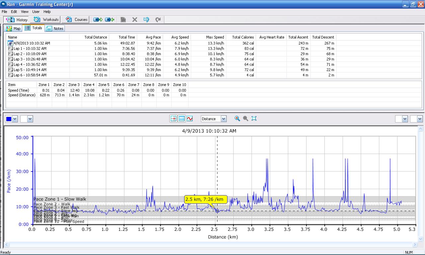The width and height of the screenshot is (425, 255).
Task: Click the Send to Device icon
Action: click(98, 20)
